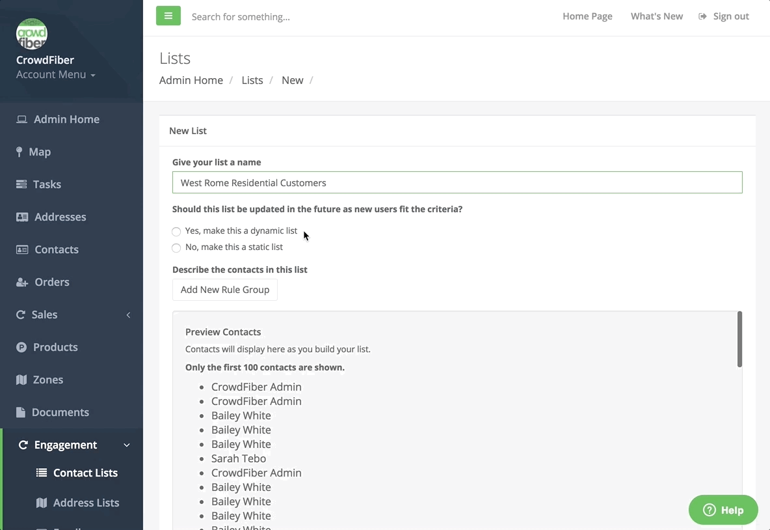770x530 pixels.
Task: Click the Contacts sidebar icon
Action: pyautogui.click(x=21, y=249)
